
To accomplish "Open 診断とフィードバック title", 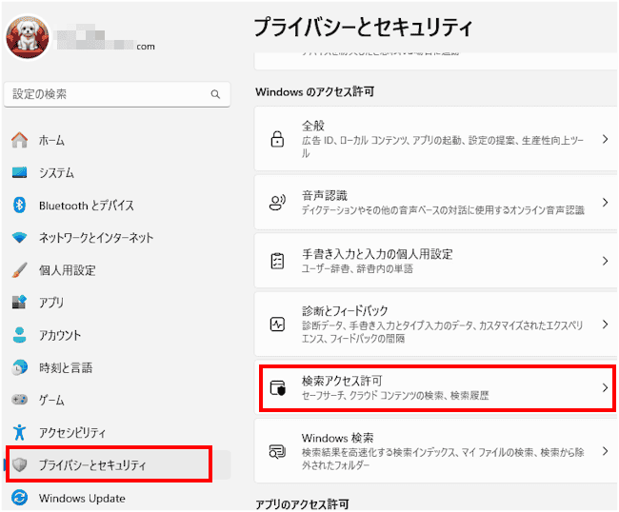I will [345, 311].
